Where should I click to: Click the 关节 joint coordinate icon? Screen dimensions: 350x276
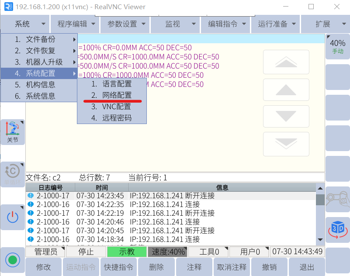(x=12, y=132)
